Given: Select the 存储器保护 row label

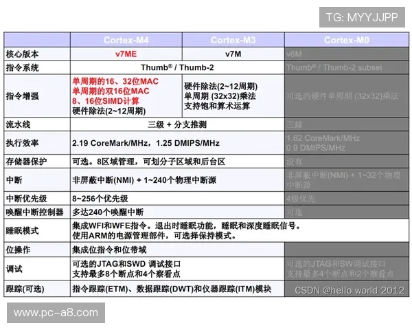Looking at the screenshot, I should [26, 162].
